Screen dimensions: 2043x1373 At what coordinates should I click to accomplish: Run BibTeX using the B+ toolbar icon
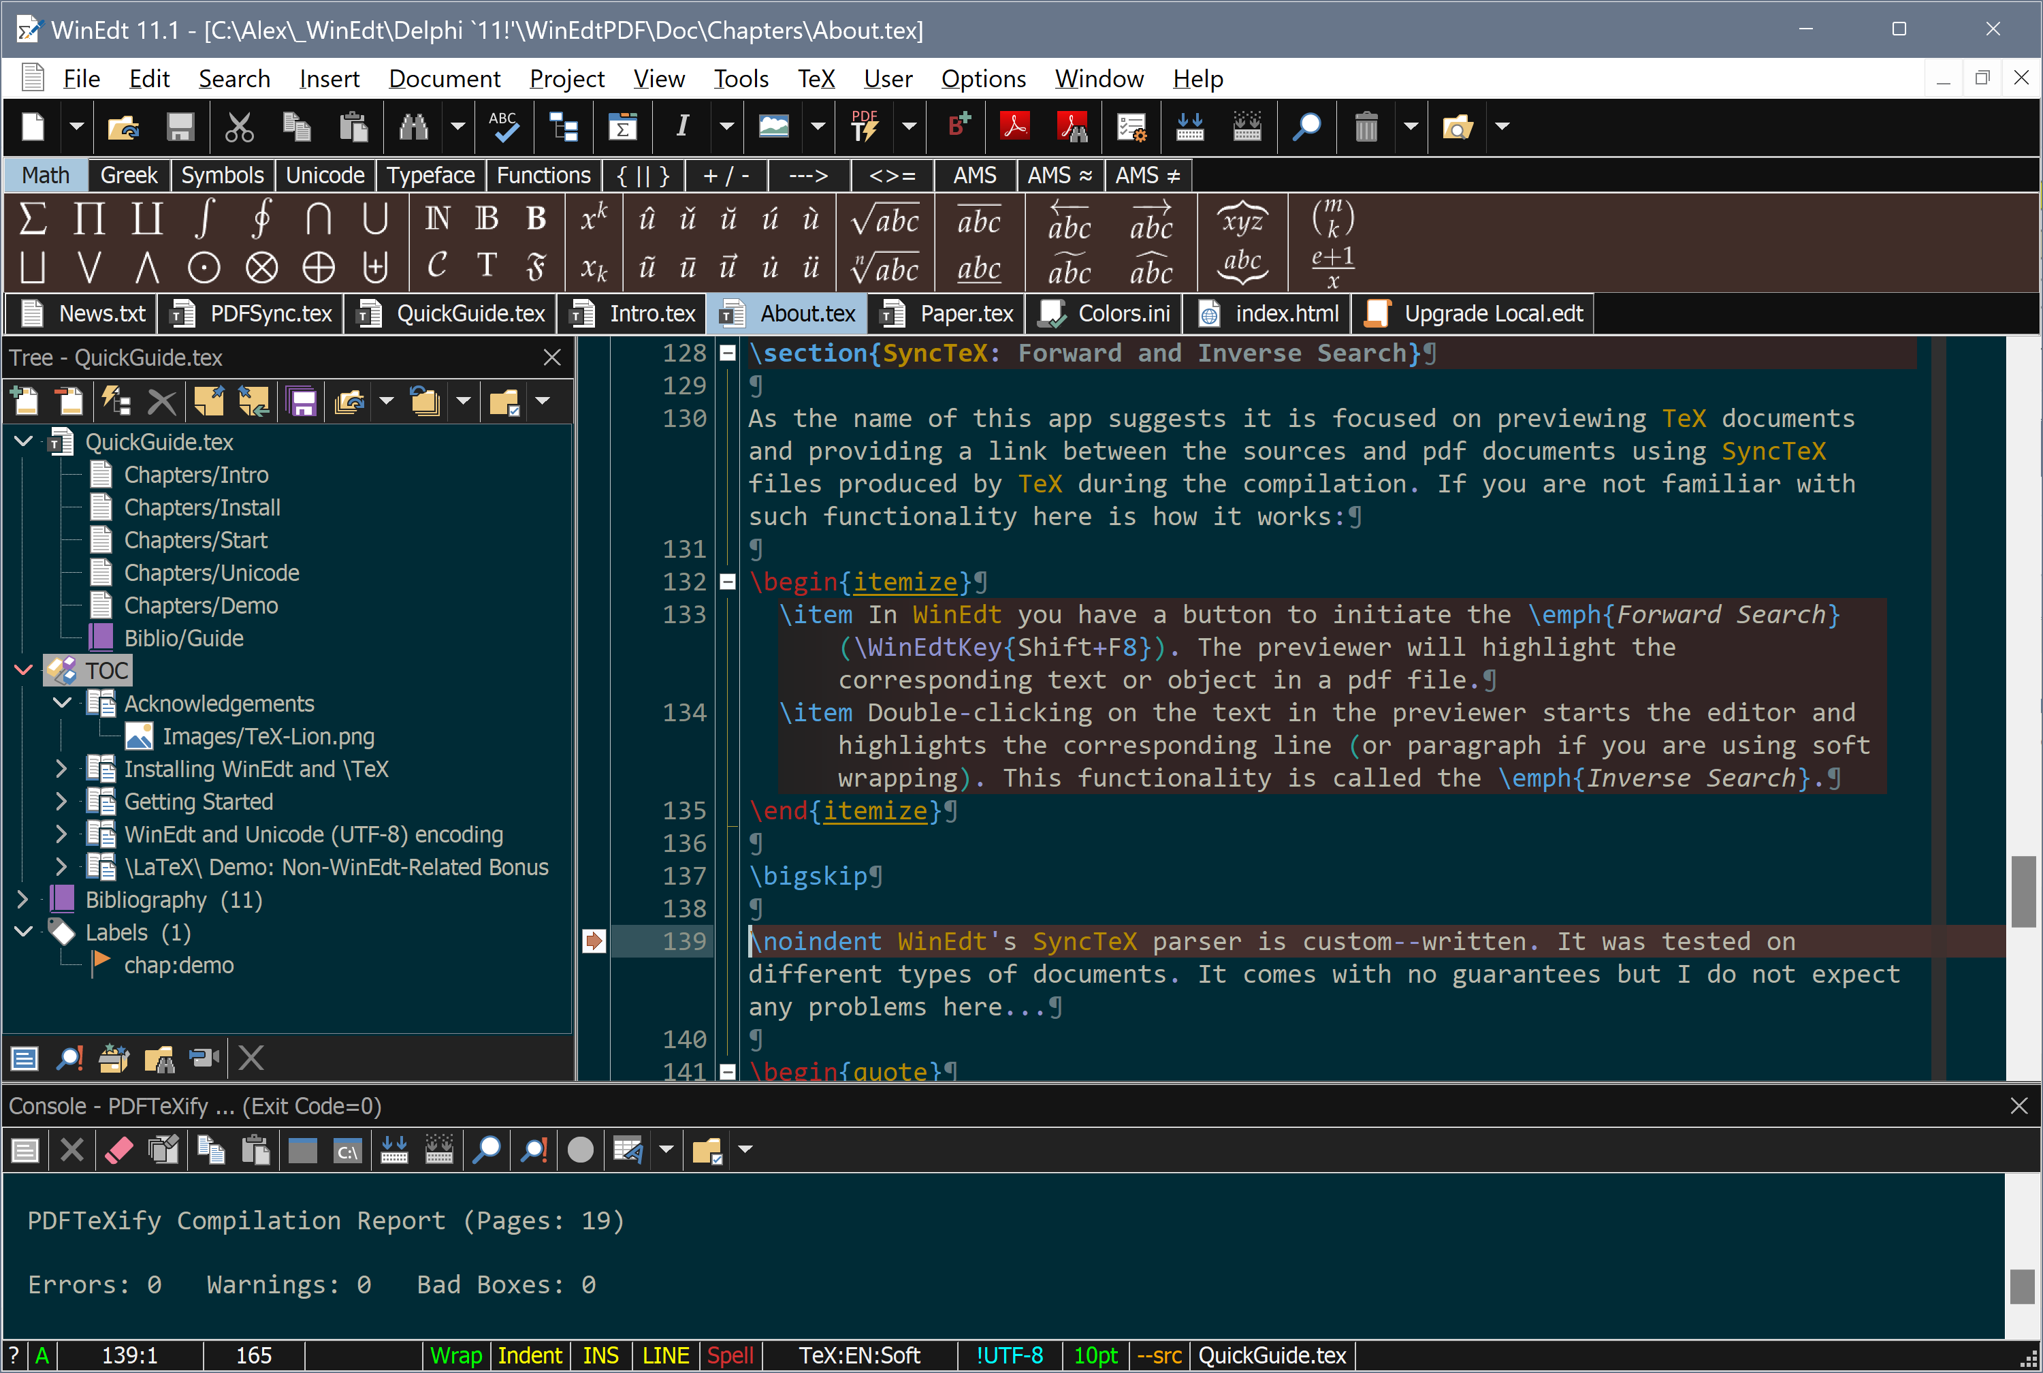(956, 127)
